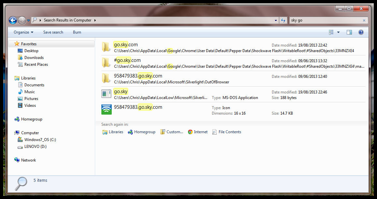377x199 pixels.
Task: Click Burn in the toolbar
Action: [77, 32]
